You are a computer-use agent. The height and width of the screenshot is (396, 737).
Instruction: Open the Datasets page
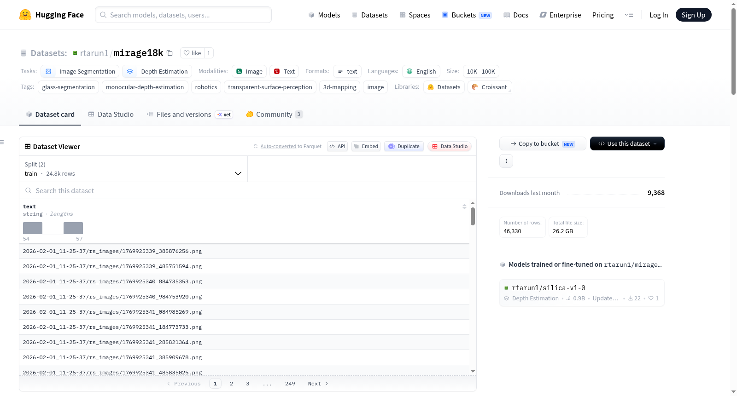click(369, 15)
